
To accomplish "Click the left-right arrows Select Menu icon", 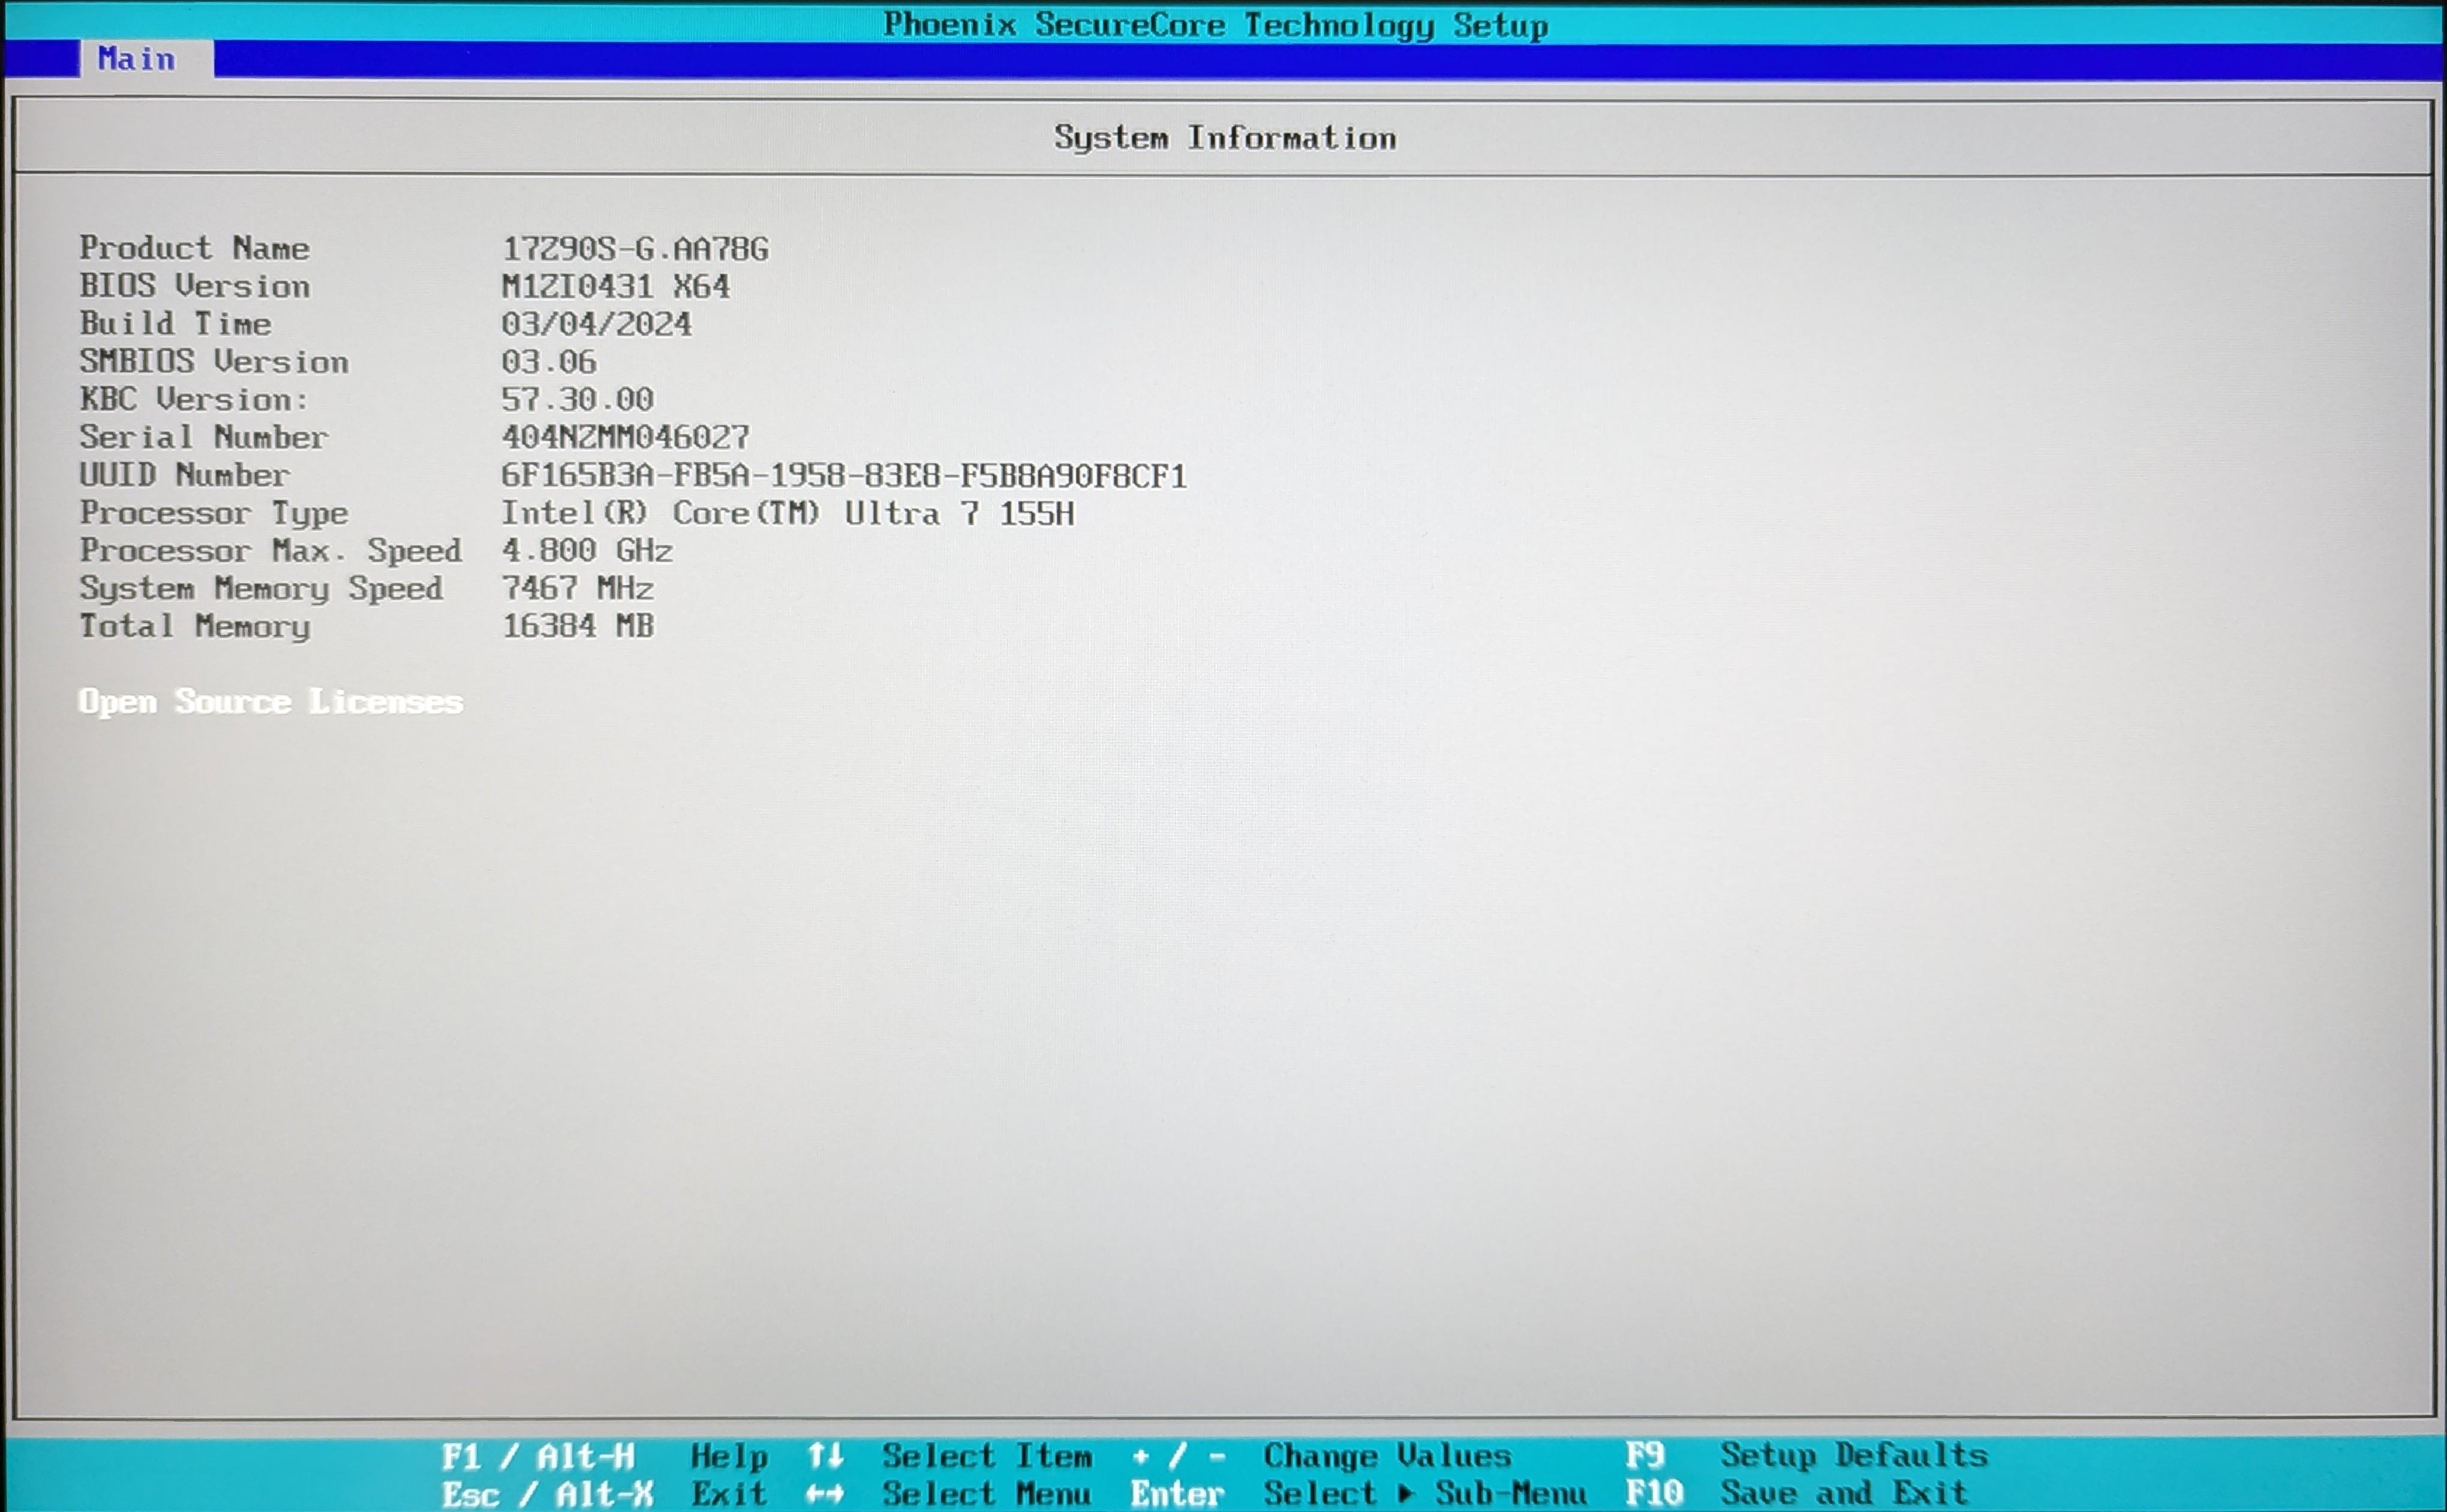I will click(825, 1493).
